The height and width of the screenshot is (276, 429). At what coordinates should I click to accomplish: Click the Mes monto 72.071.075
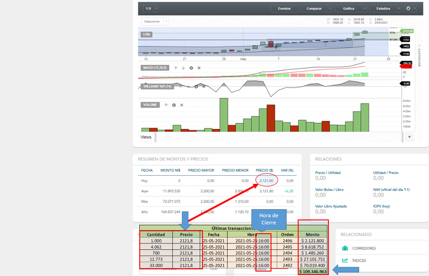click(x=171, y=202)
